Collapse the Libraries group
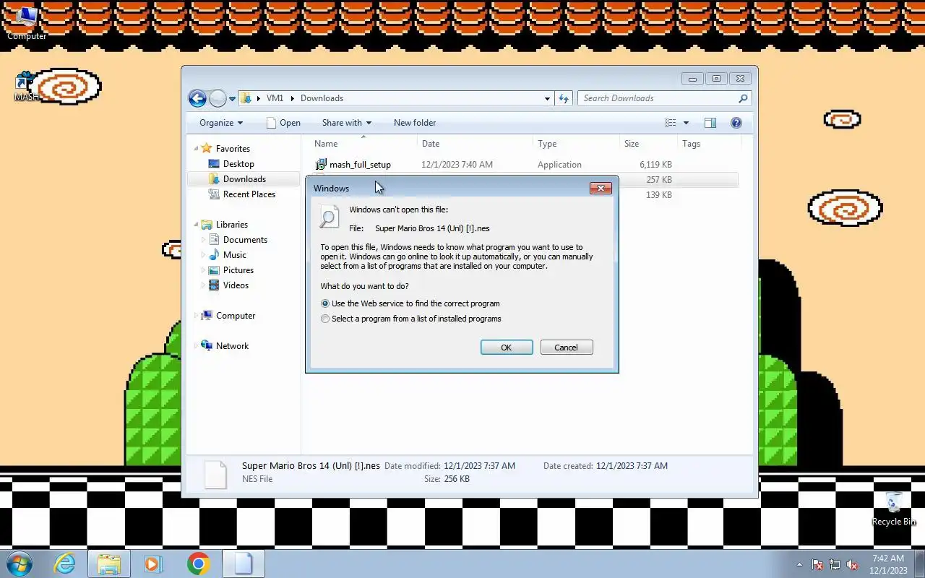 [196, 224]
